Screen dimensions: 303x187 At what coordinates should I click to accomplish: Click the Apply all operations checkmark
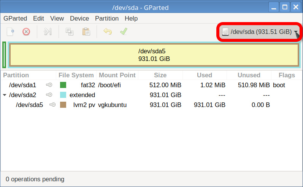tap(124, 32)
